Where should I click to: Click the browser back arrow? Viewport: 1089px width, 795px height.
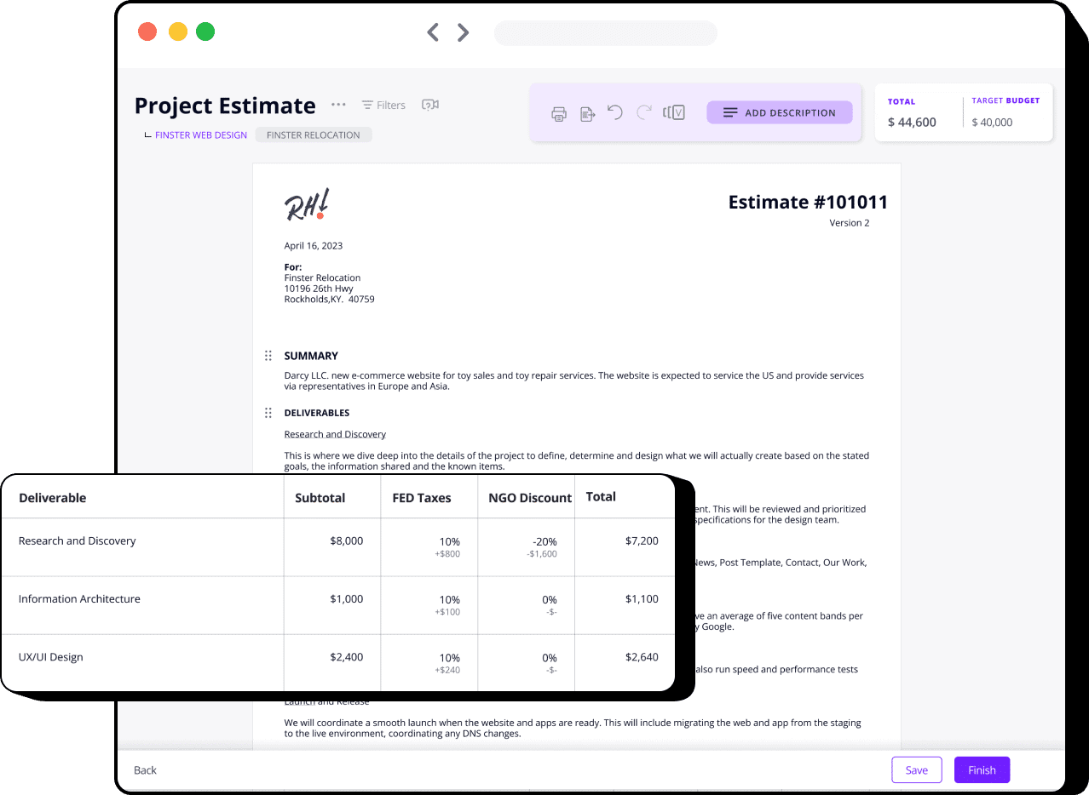tap(433, 32)
